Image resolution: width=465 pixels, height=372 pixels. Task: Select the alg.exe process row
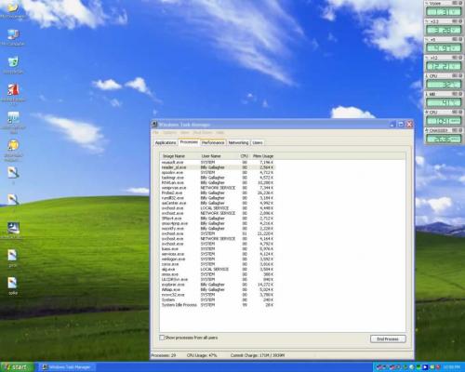218,269
